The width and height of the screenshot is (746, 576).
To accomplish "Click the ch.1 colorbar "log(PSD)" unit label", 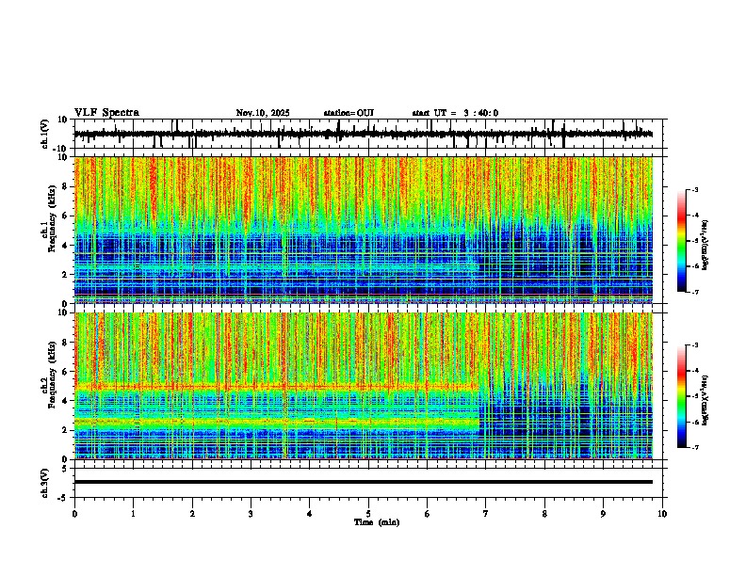I will (705, 246).
